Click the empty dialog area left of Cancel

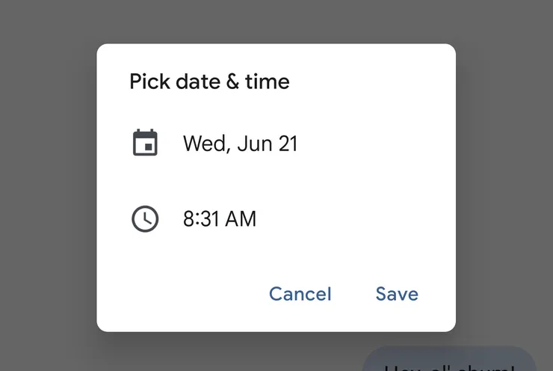pyautogui.click(x=180, y=294)
